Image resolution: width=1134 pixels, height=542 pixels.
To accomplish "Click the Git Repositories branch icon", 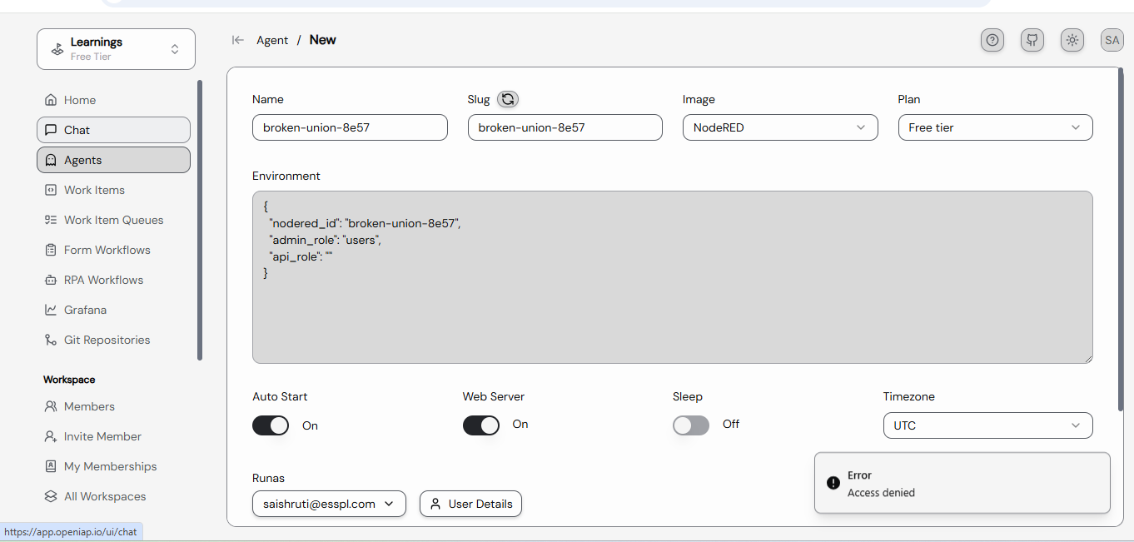I will click(x=51, y=340).
